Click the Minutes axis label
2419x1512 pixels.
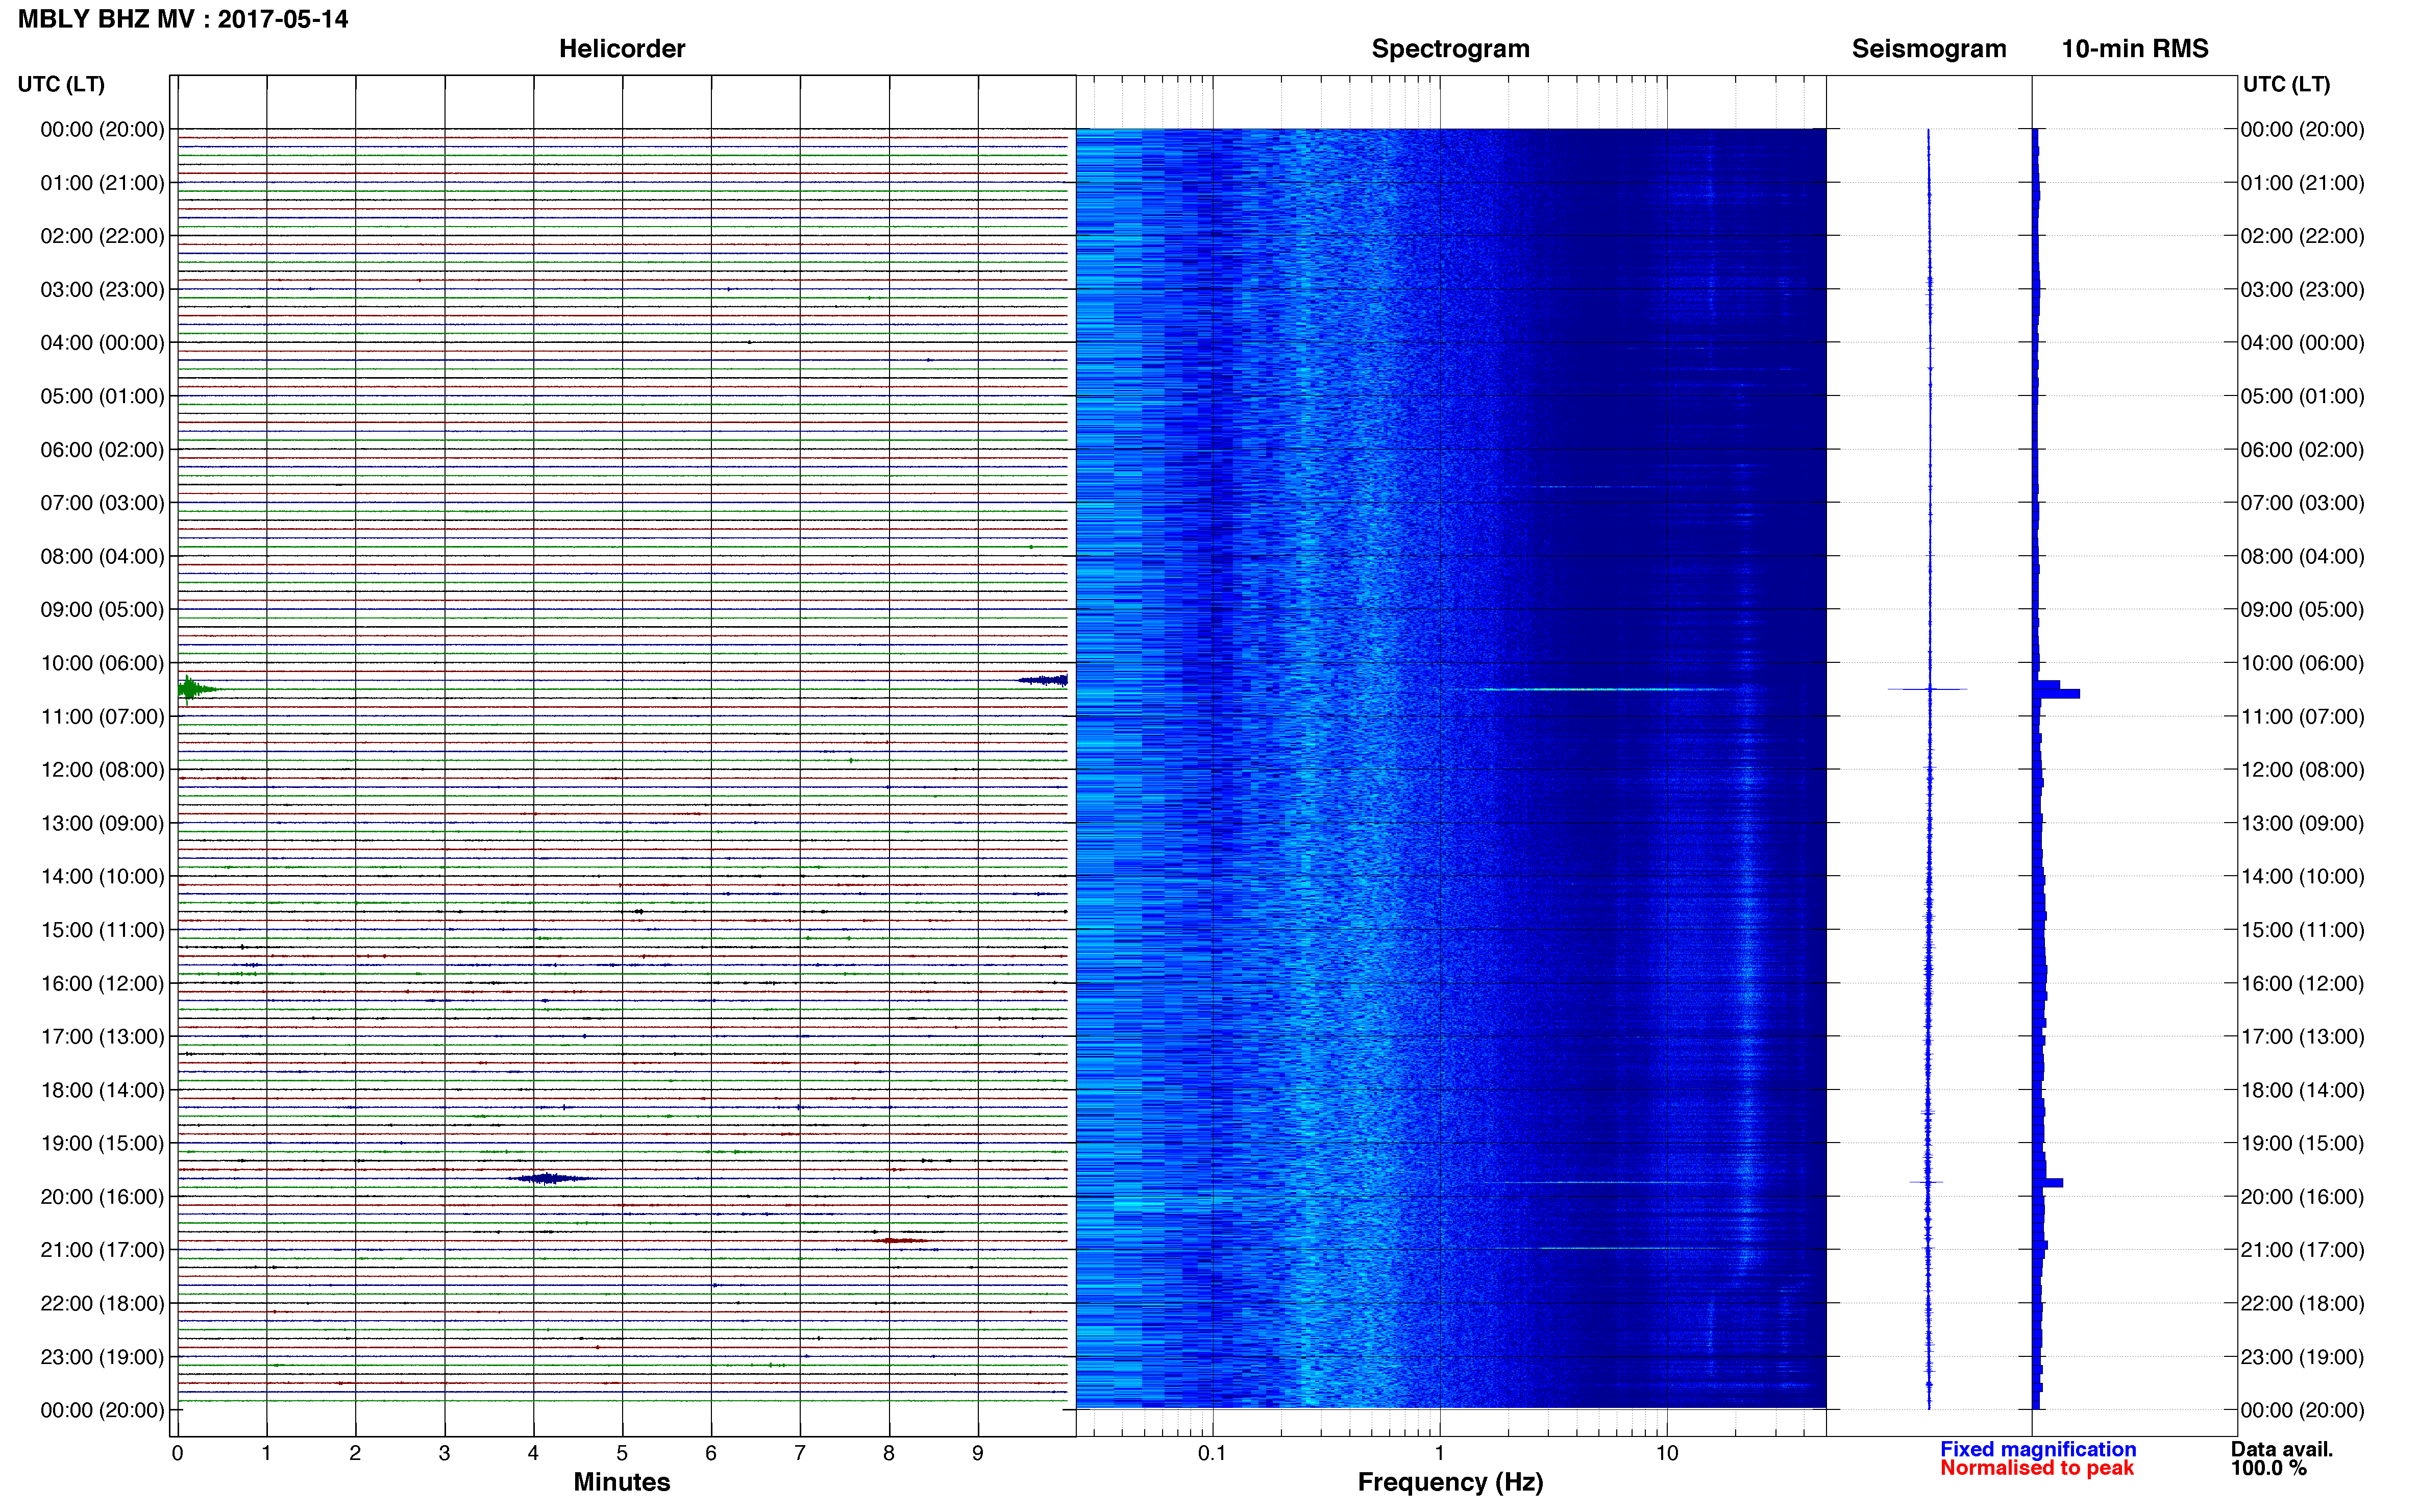621,1482
